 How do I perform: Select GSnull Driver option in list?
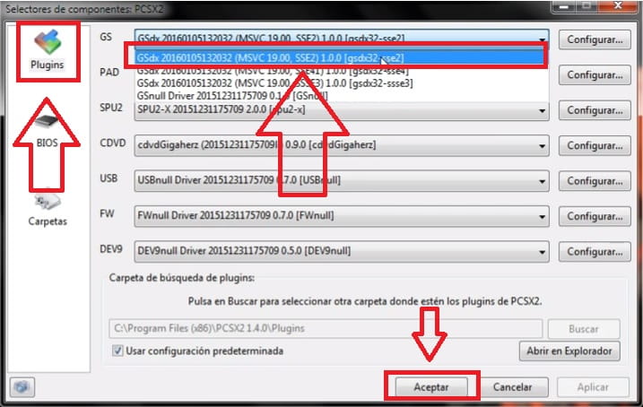click(343, 96)
